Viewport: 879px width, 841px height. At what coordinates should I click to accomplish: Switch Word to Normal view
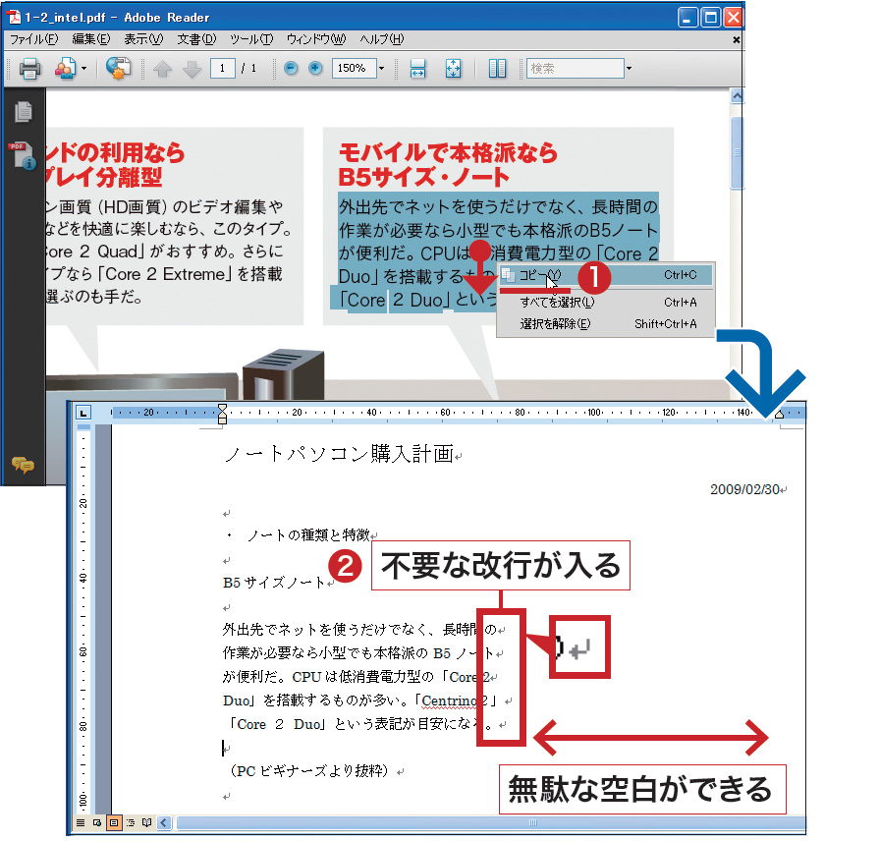[x=81, y=823]
